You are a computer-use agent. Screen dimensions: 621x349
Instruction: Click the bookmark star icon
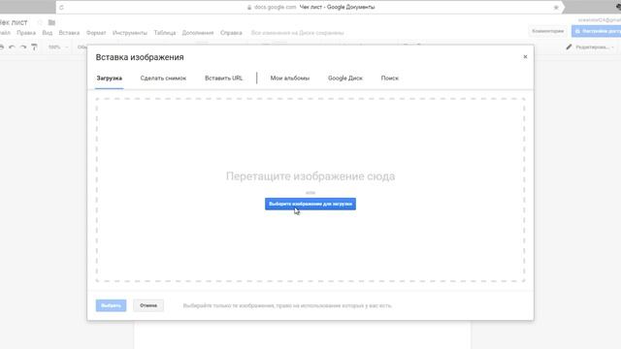click(x=556, y=8)
